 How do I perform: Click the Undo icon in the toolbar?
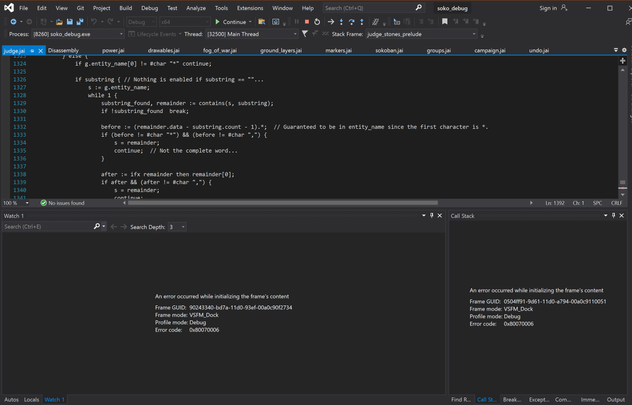point(94,22)
